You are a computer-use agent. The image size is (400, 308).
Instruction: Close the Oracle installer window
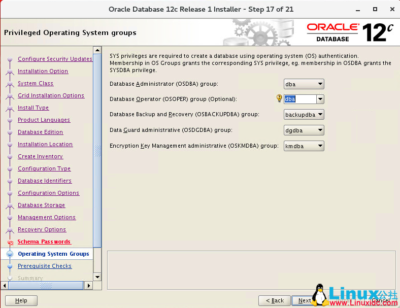392,9
